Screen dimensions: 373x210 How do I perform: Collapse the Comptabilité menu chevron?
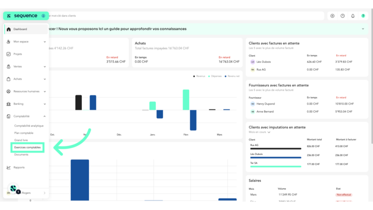[45, 116]
